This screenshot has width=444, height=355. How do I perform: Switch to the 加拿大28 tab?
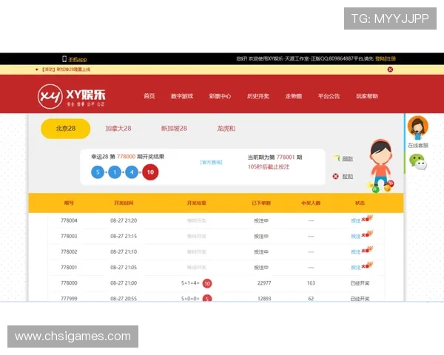tap(118, 129)
